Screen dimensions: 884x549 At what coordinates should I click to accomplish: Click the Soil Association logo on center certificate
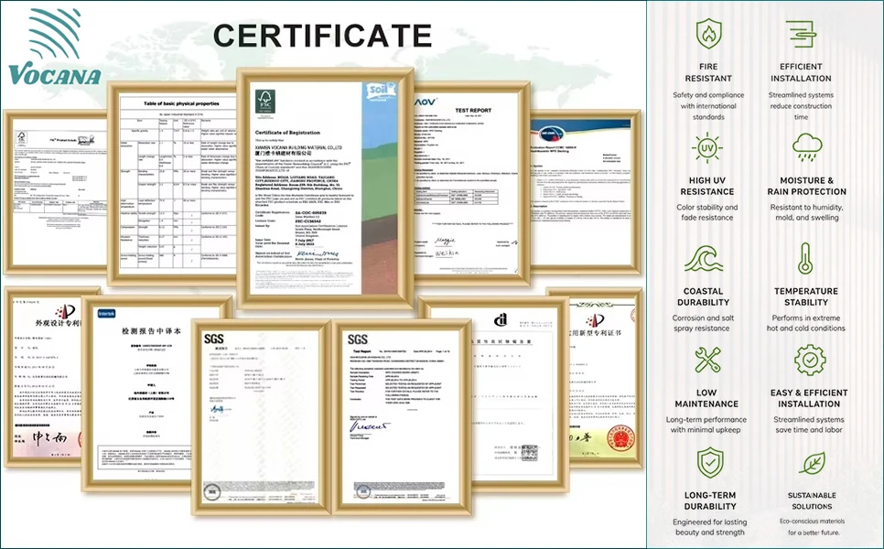[x=380, y=91]
